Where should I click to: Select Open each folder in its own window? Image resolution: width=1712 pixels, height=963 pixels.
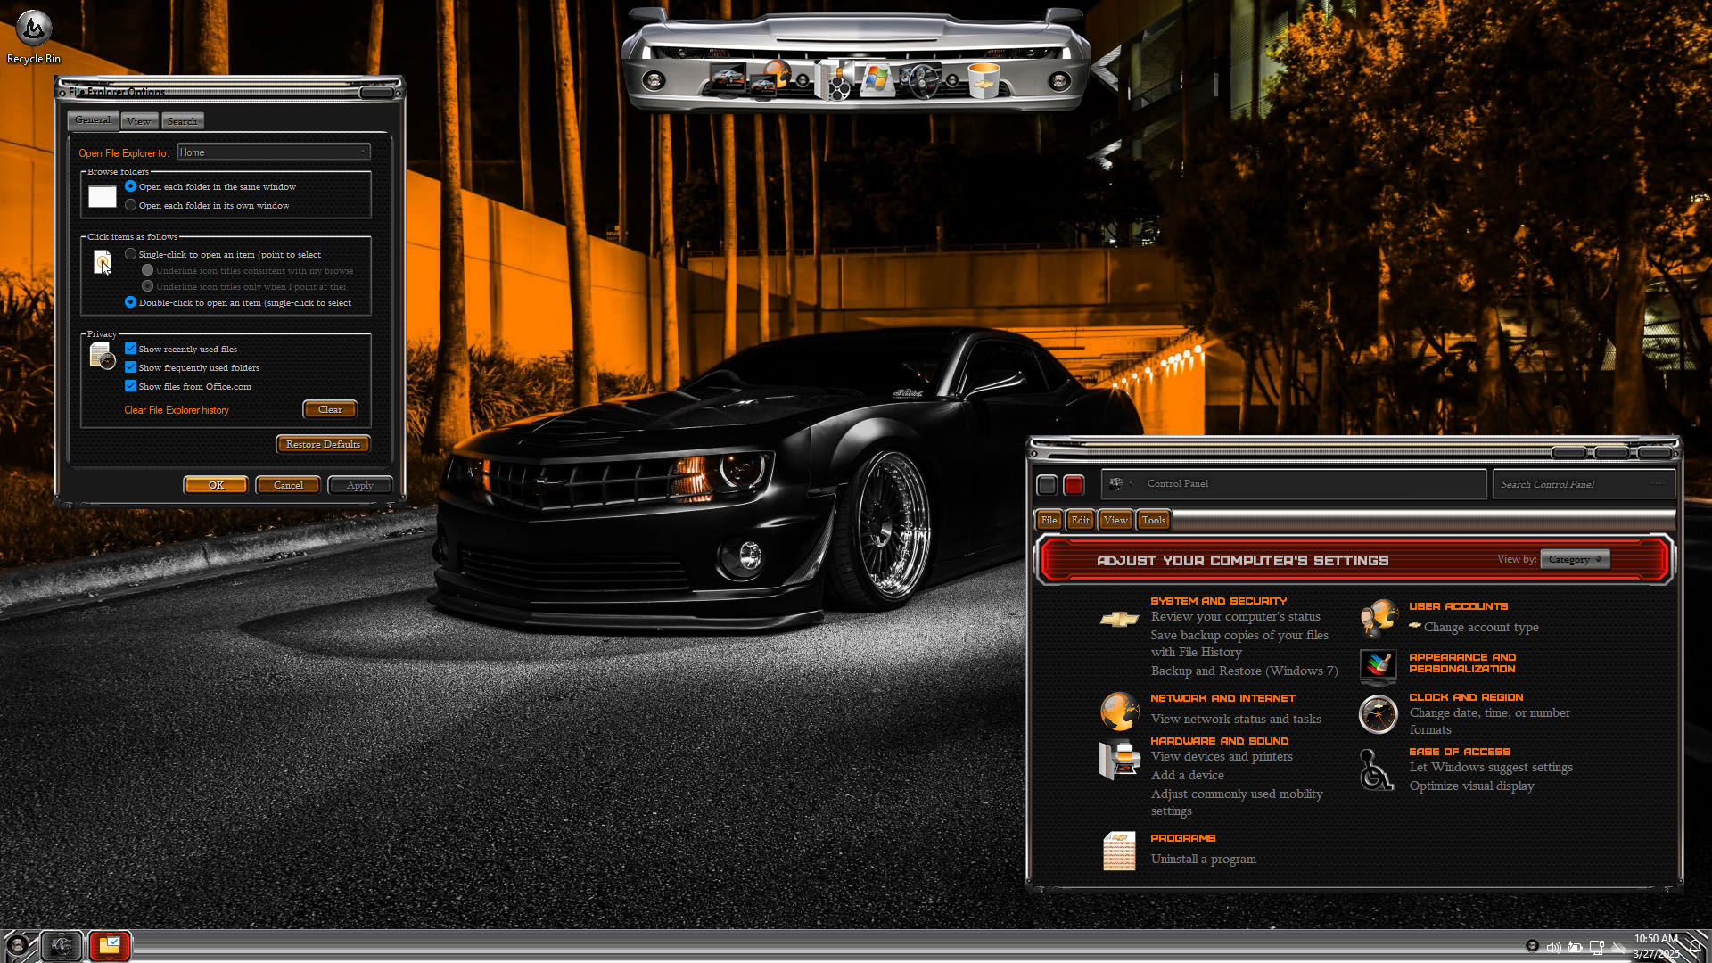(x=131, y=205)
